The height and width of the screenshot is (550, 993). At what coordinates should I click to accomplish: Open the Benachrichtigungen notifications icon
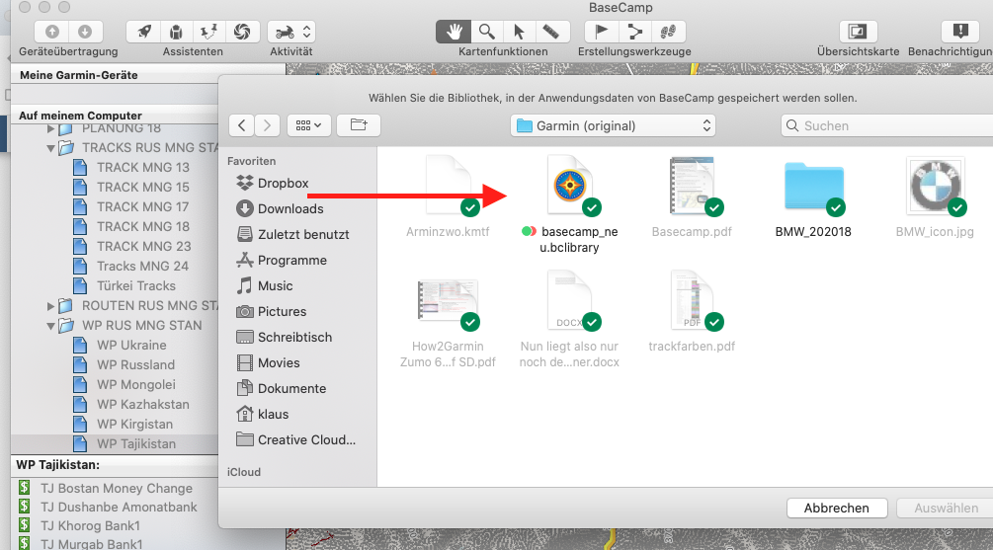click(x=960, y=32)
